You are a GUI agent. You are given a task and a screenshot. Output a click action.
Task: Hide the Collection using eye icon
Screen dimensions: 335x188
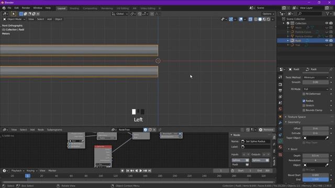tap(327, 23)
